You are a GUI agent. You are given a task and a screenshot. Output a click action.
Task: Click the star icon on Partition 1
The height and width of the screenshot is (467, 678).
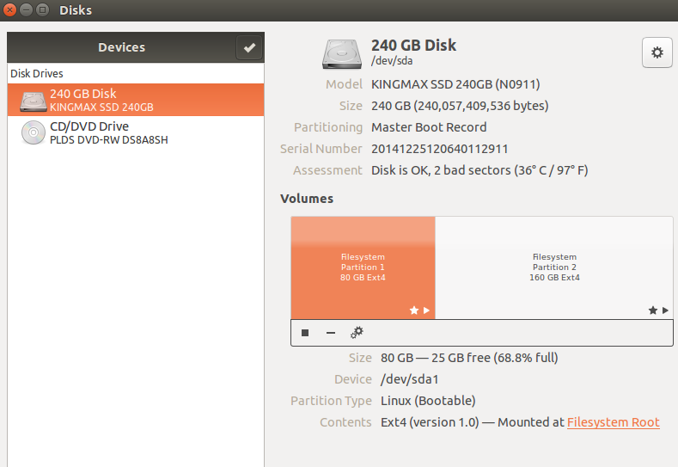pos(414,310)
